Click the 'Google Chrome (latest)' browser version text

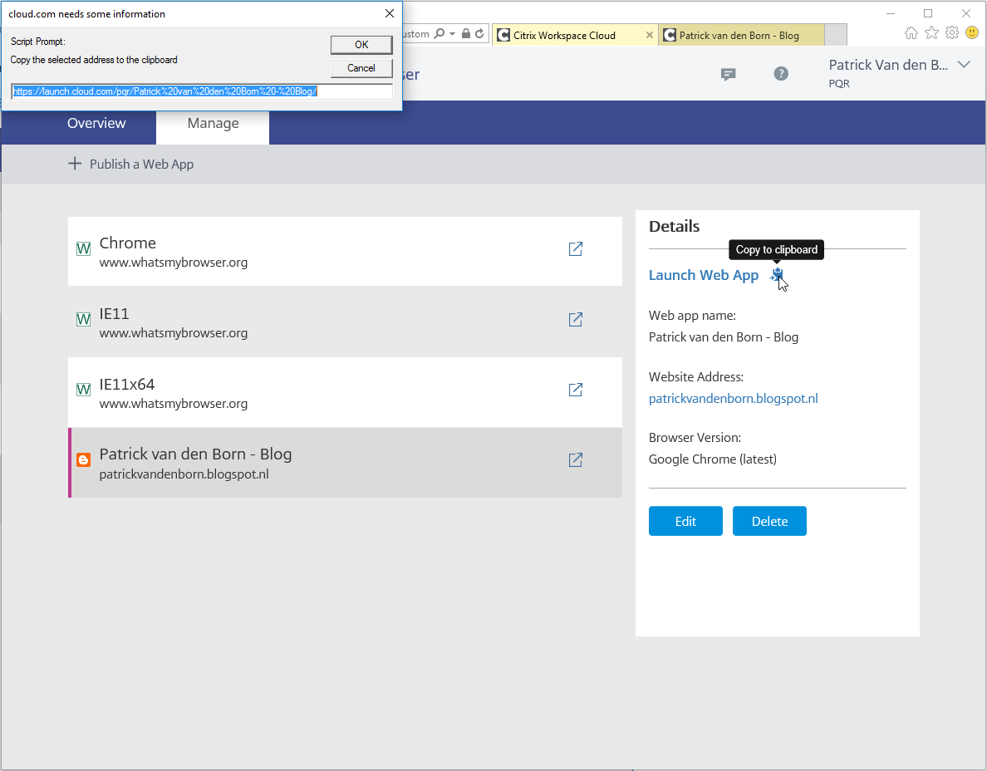click(x=713, y=459)
